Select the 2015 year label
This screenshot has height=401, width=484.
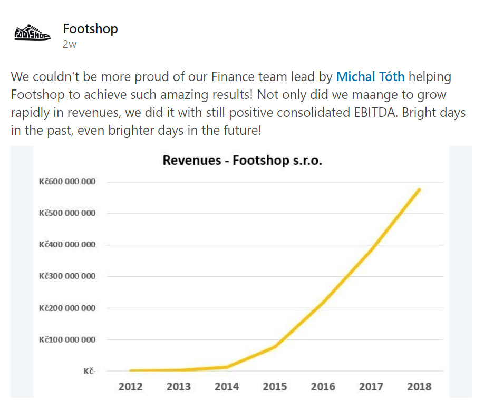click(275, 387)
